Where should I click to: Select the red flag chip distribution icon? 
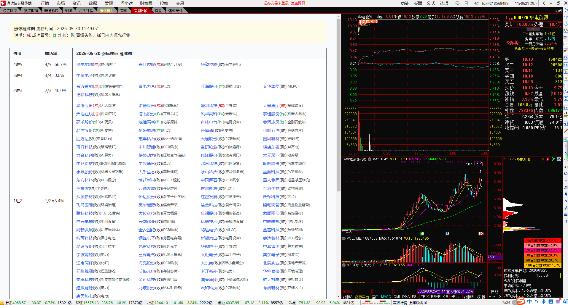click(x=548, y=159)
